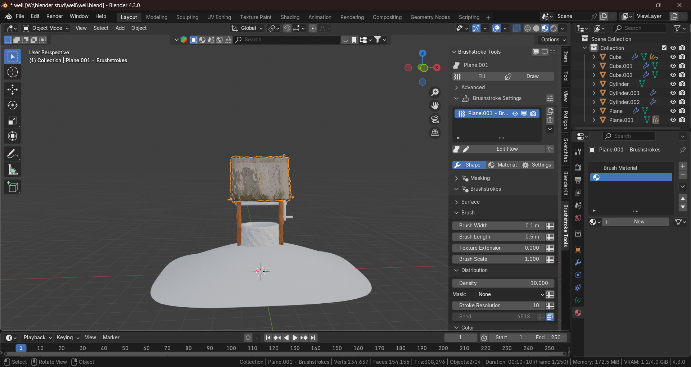The width and height of the screenshot is (691, 367).
Task: Hide the Cube object in viewport
Action: click(673, 56)
